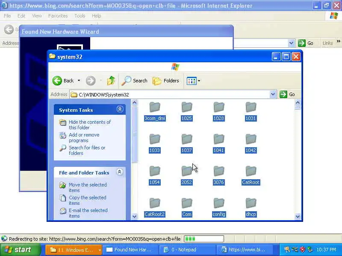Click the Found New Hardware Wizard title bar
This screenshot has height=256, width=342.
click(127, 32)
